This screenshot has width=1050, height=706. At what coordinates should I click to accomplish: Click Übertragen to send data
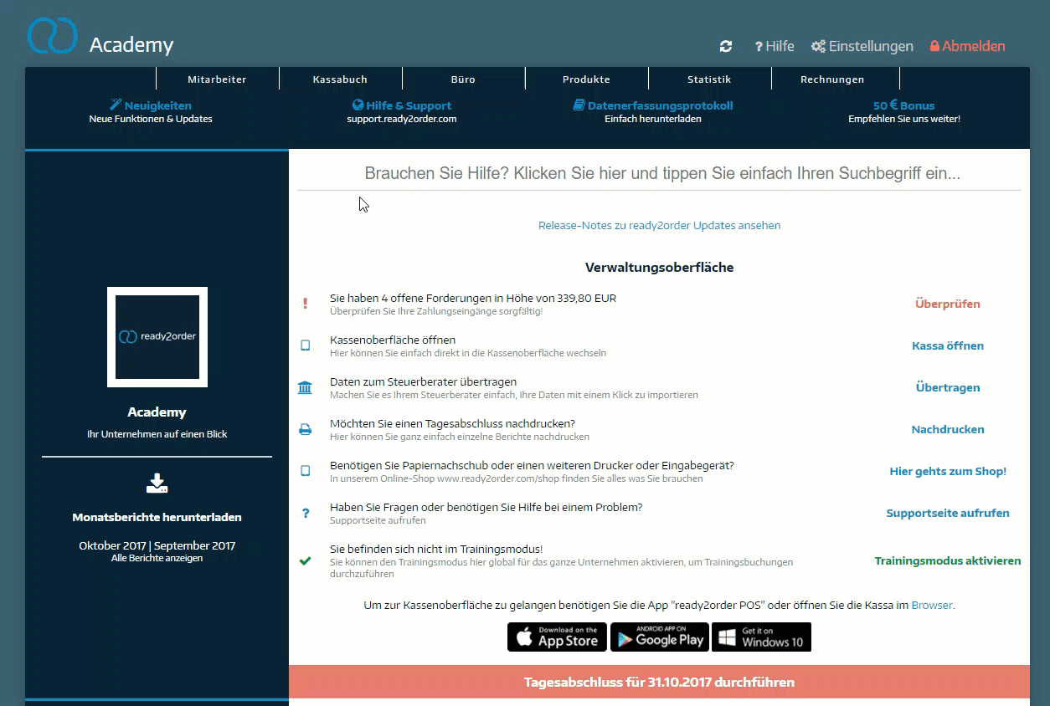pos(948,387)
